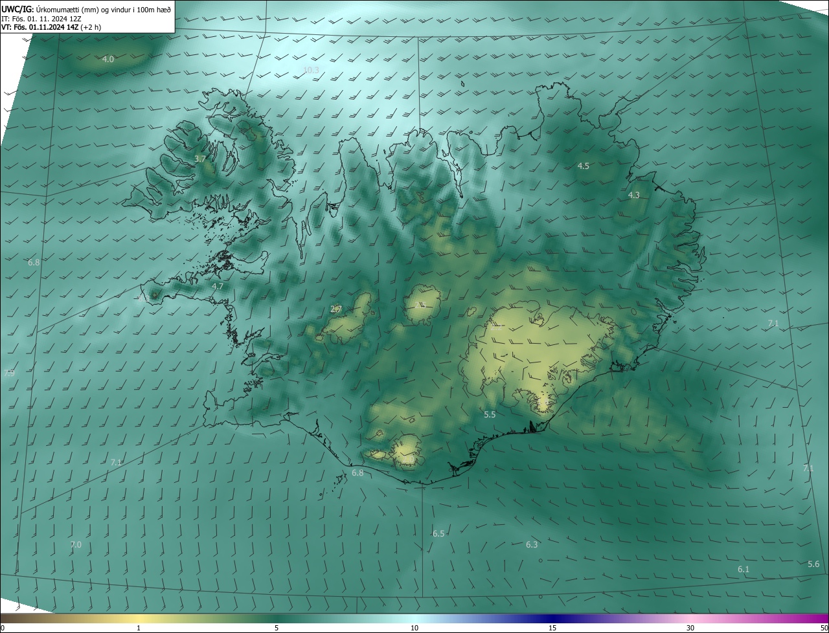Pick the yellow colorbar segment above the 1 tick
829x633 pixels.
[139, 618]
